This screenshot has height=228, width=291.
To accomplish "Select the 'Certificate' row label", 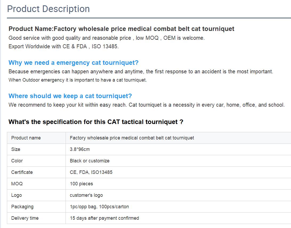I will pyautogui.click(x=22, y=172).
